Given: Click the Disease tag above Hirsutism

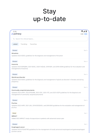Looking at the screenshot, I should tap(15, 50).
